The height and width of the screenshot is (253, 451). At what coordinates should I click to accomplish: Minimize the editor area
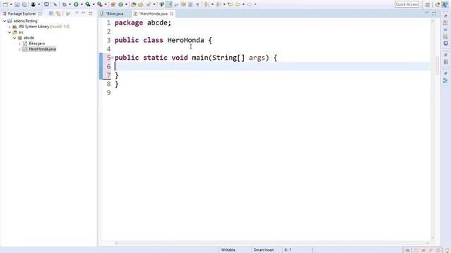click(427, 13)
